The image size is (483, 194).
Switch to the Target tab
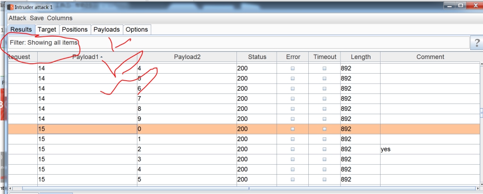47,30
